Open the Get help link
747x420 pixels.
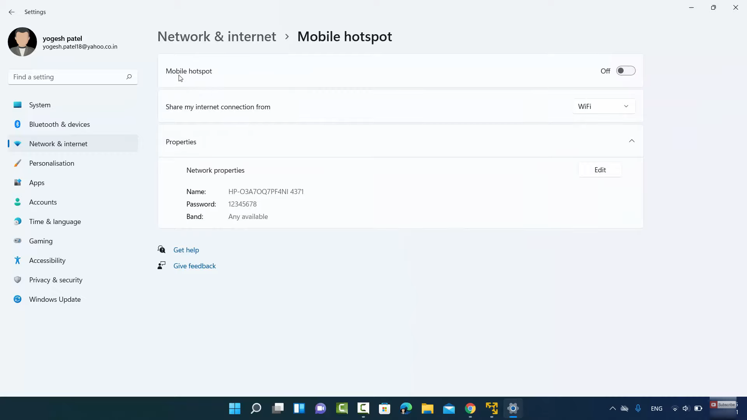[186, 250]
